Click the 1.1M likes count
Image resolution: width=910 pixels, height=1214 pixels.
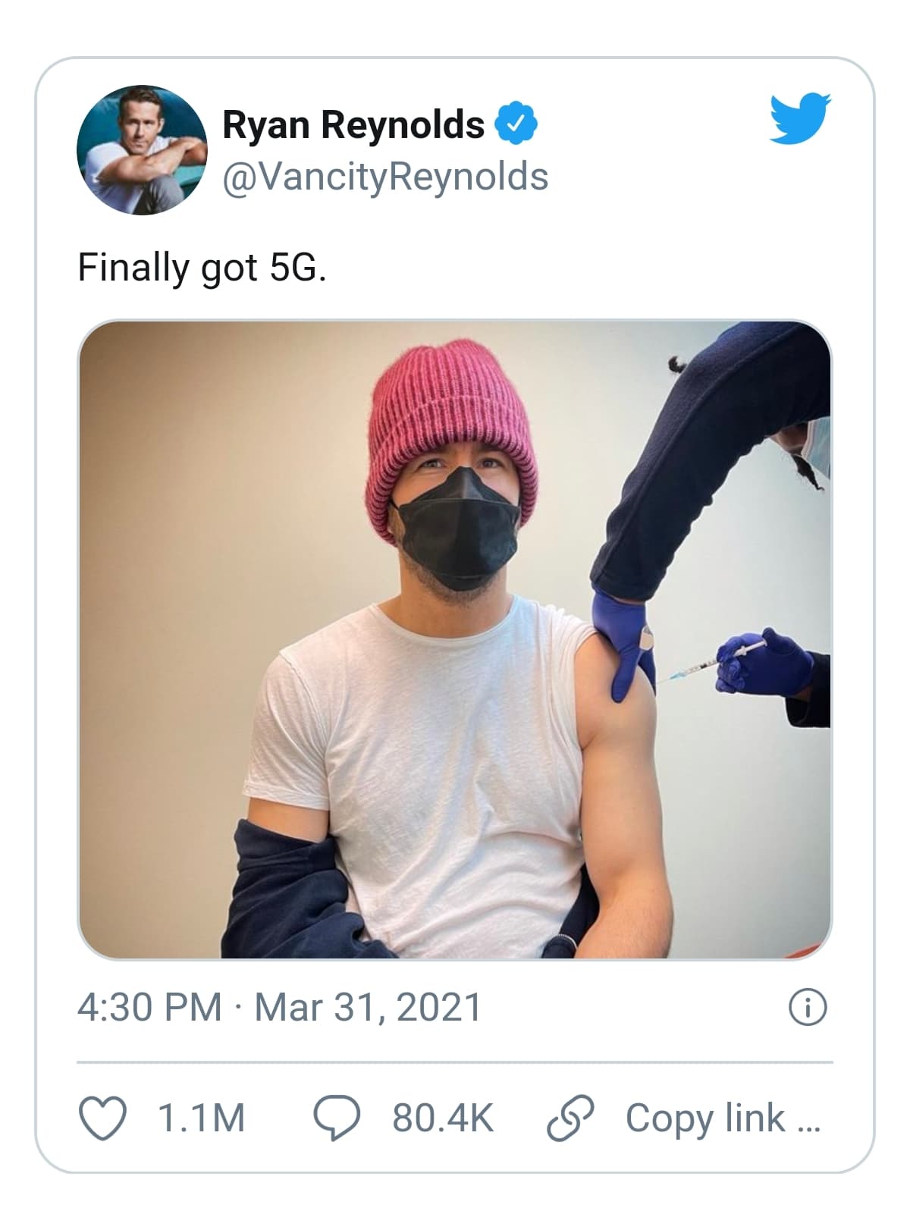pos(201,1118)
